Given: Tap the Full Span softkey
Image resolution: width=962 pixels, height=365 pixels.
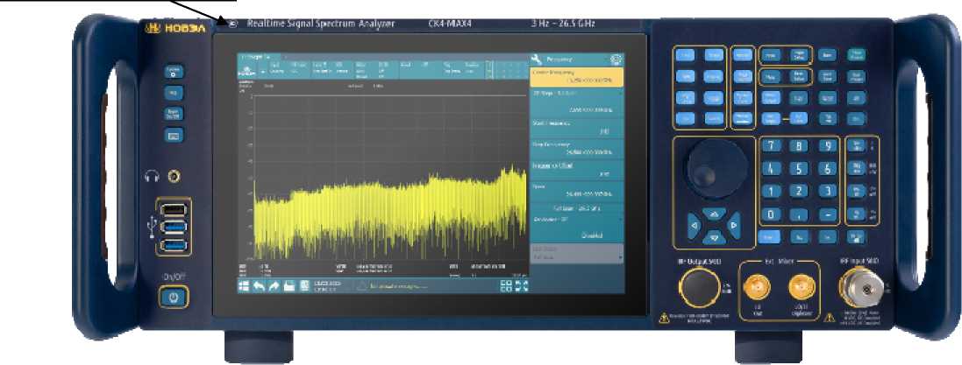Looking at the screenshot, I should 576,208.
